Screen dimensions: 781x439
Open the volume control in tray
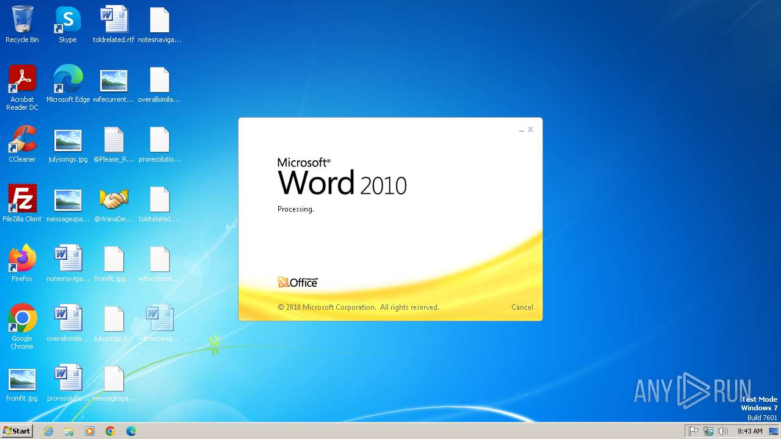pos(723,431)
